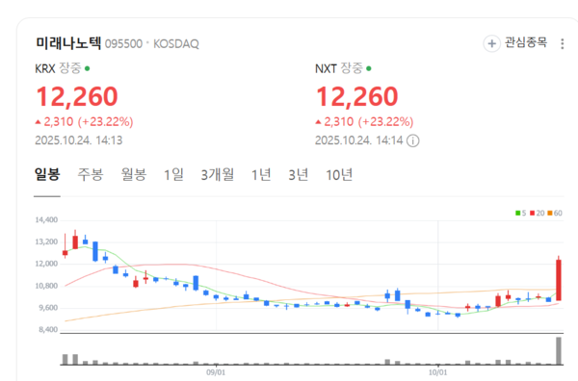Open NXT price info icon
This screenshot has height=381, width=578.
[x=413, y=140]
